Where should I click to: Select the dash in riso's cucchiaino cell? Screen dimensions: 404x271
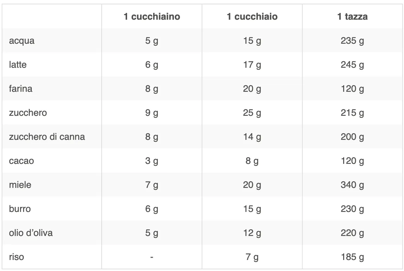point(152,257)
